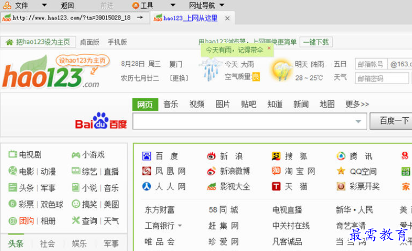Click the 一键下载 download button

point(316,42)
